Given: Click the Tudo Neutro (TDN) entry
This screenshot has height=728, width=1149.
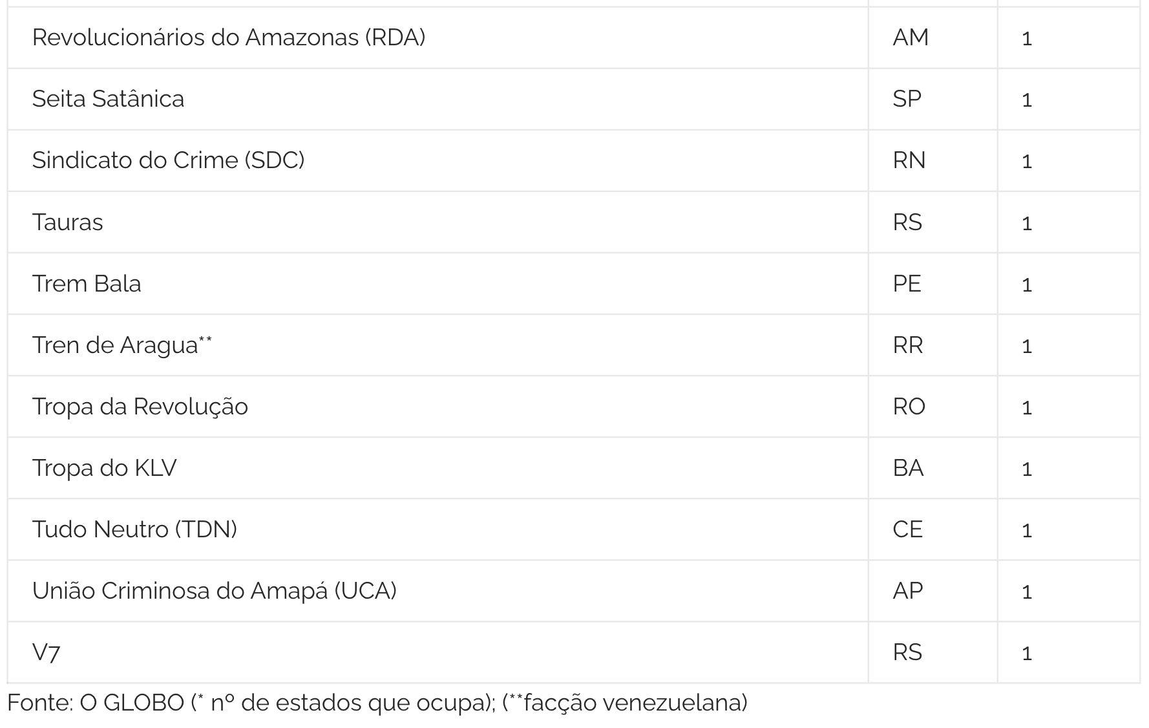Looking at the screenshot, I should pyautogui.click(x=134, y=530).
